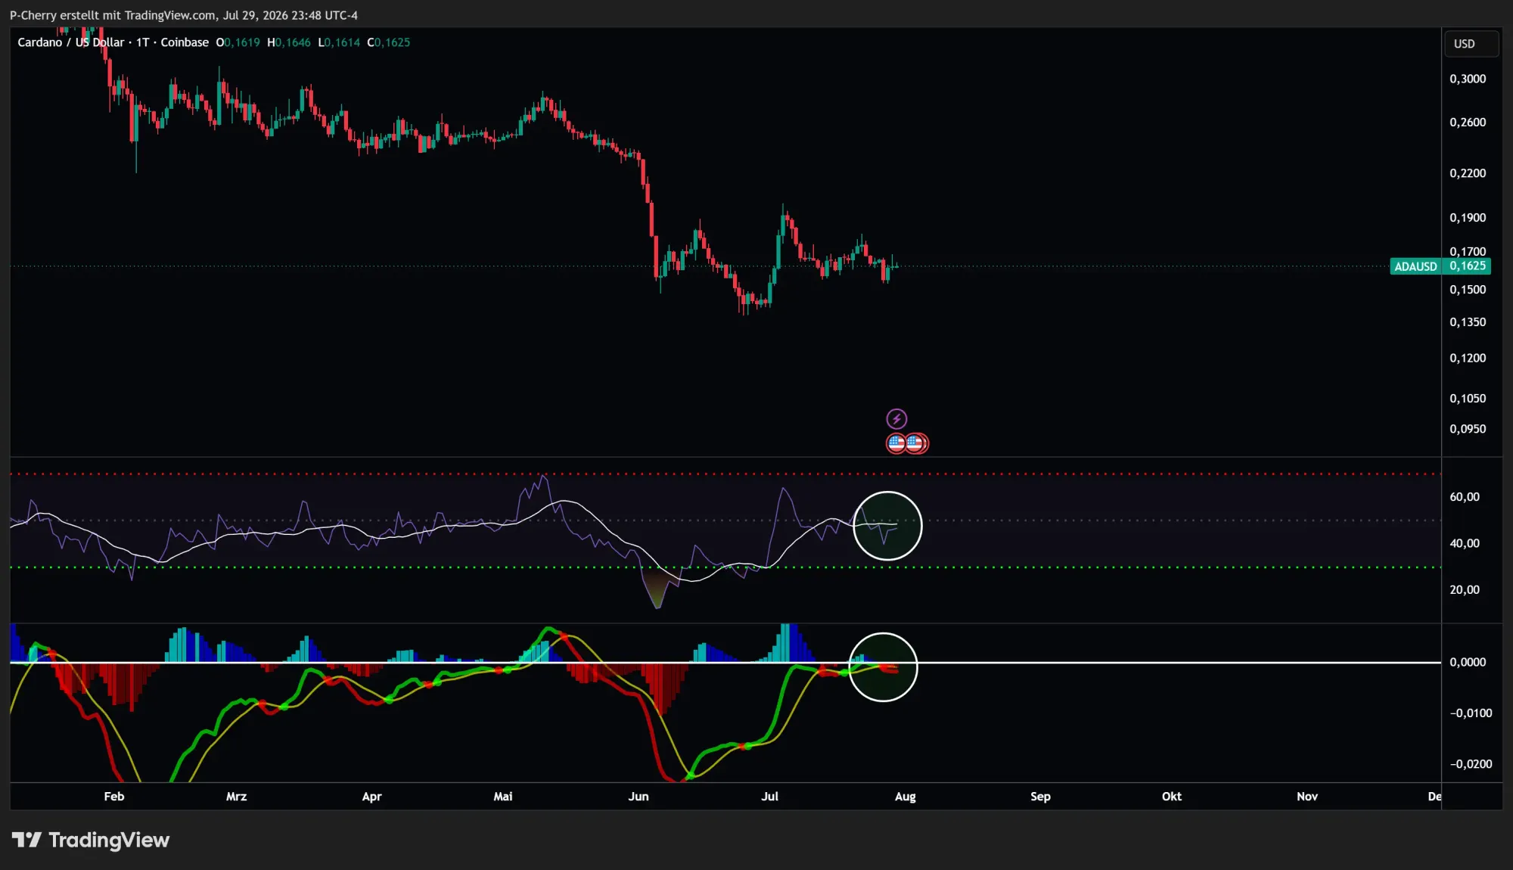
Task: Click the TradingView logo at bottom left
Action: 91,840
